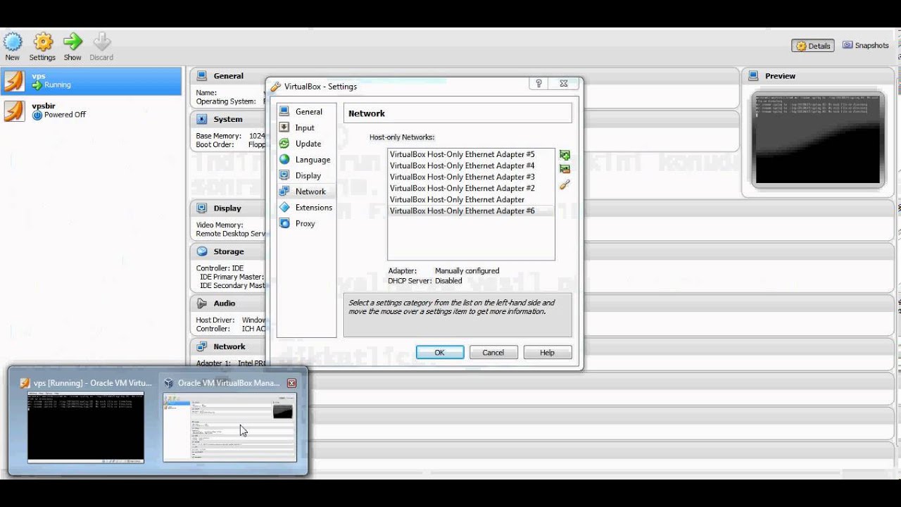The width and height of the screenshot is (901, 507).
Task: Select the running vps machine
Action: [x=92, y=81]
